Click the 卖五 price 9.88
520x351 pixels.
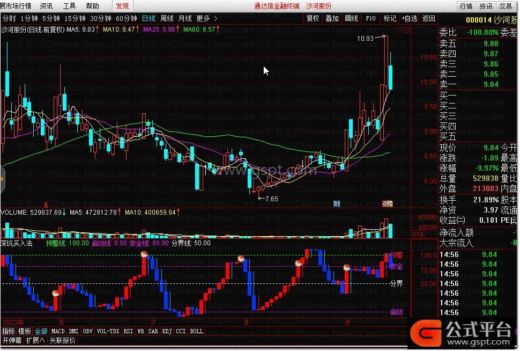pyautogui.click(x=491, y=43)
